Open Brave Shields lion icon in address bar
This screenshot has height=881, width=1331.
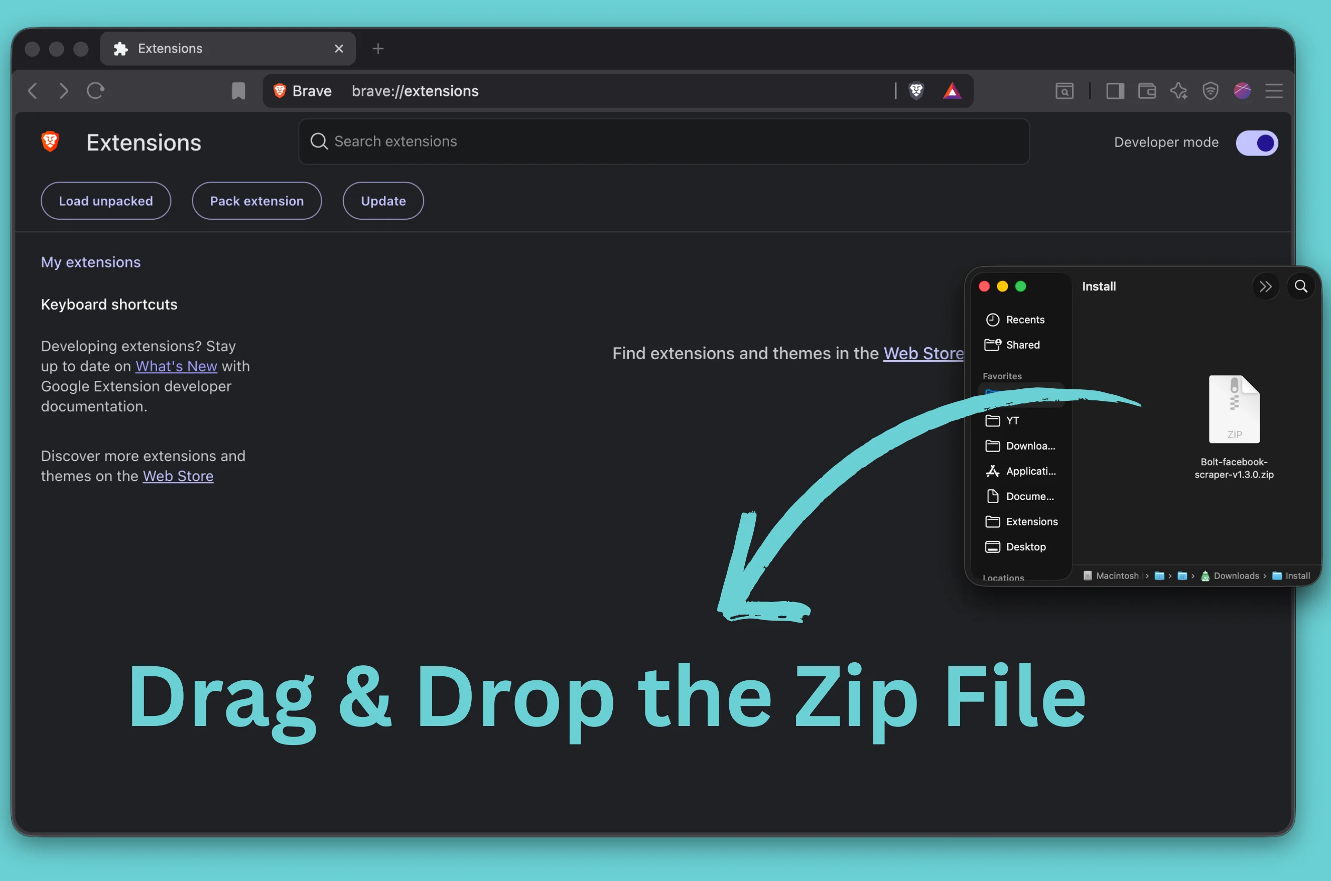(x=916, y=90)
